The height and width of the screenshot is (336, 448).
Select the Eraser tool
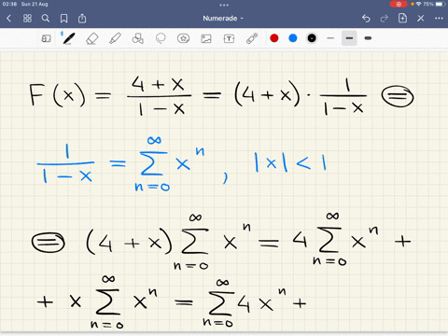coord(92,38)
